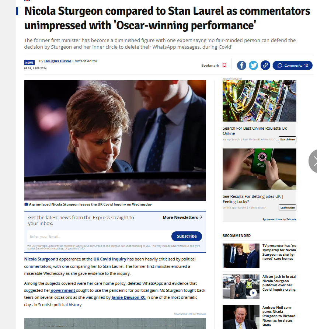This screenshot has height=329, width=317.
Task: Follow the Nicola Sturgeon topic link
Action: tap(40, 259)
